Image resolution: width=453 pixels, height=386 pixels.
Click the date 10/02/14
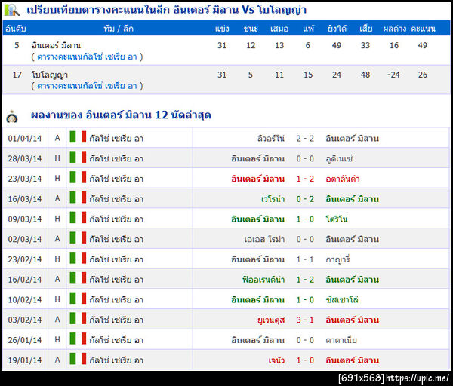[x=25, y=300]
